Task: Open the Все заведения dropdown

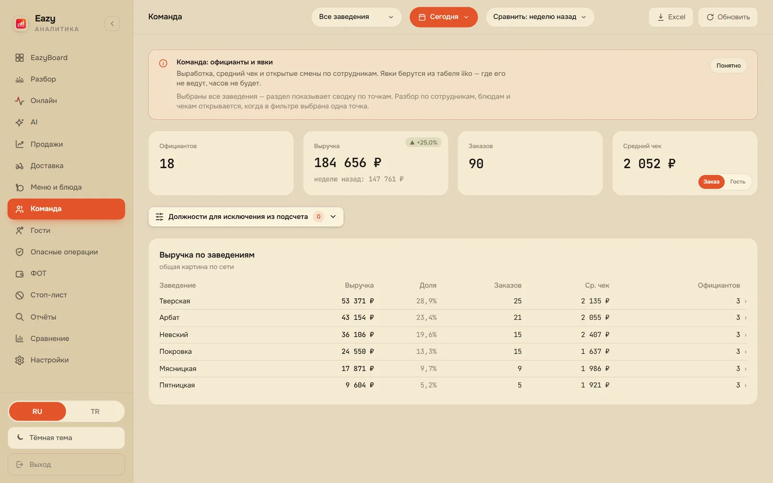Action: 357,17
